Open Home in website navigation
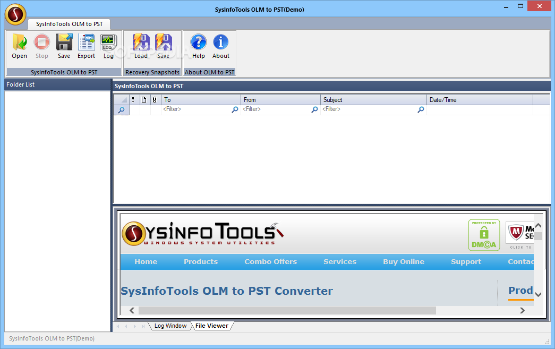 click(146, 261)
